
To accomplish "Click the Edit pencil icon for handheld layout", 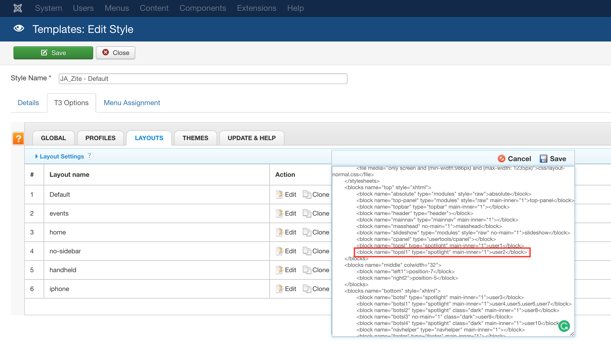I will point(280,270).
